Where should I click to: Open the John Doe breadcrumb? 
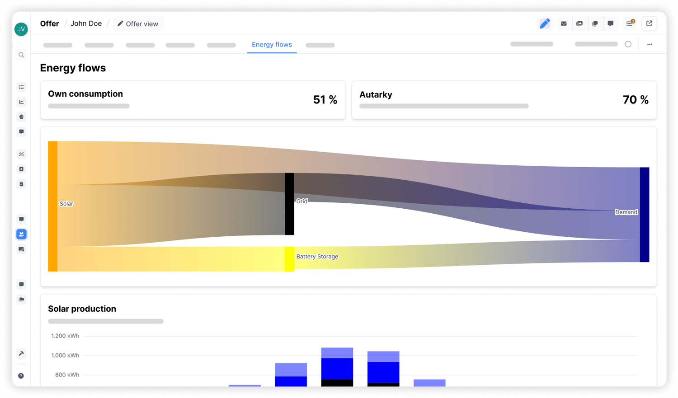point(86,23)
